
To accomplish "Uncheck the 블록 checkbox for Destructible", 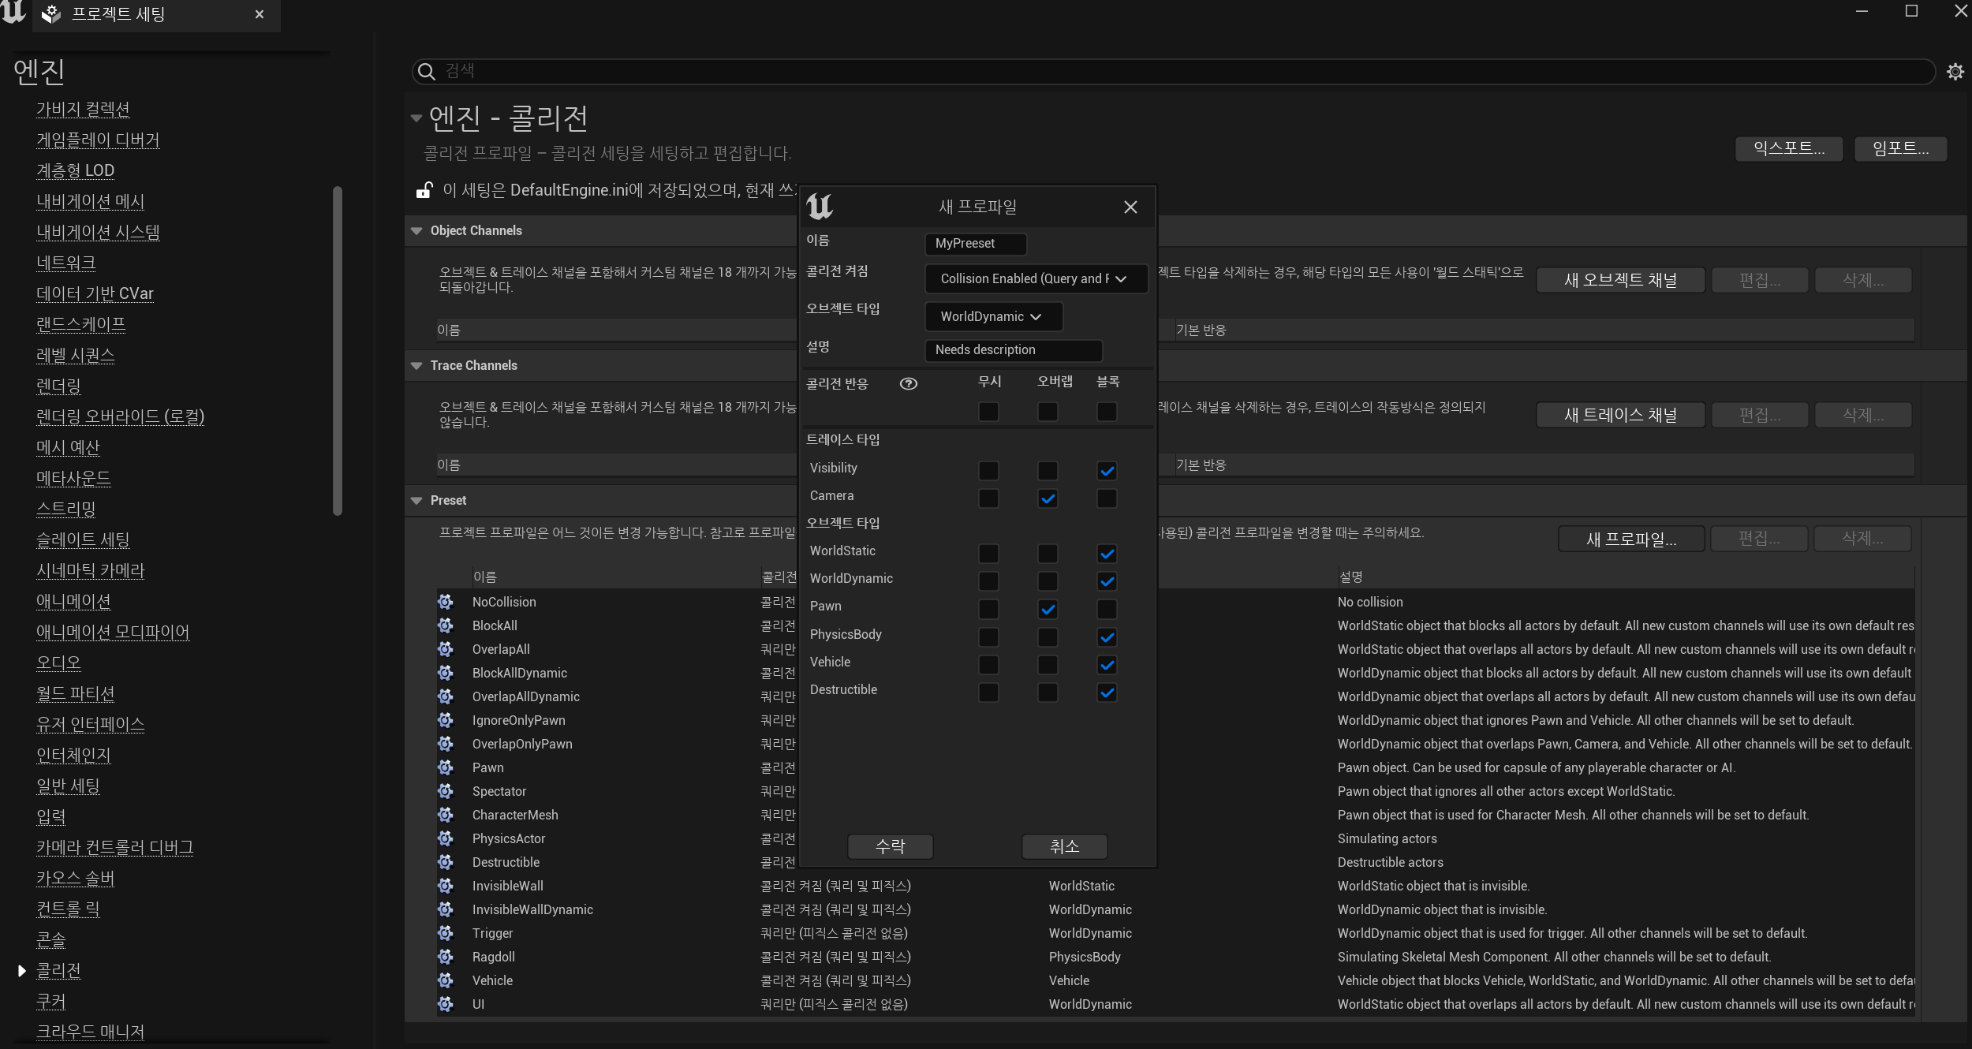I will [x=1107, y=692].
